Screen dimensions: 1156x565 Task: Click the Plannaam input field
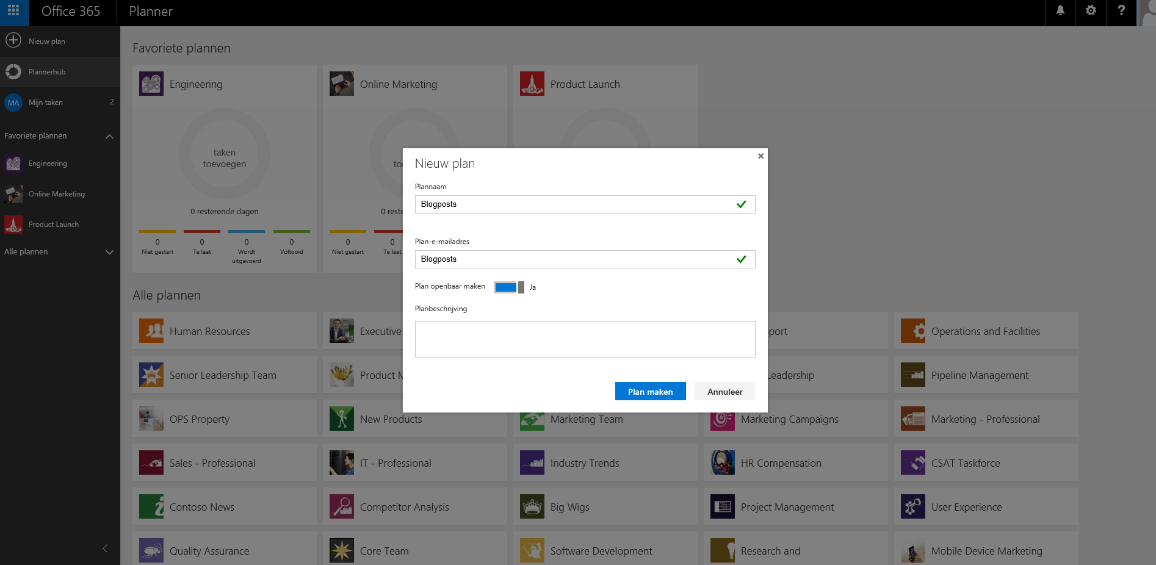(585, 204)
